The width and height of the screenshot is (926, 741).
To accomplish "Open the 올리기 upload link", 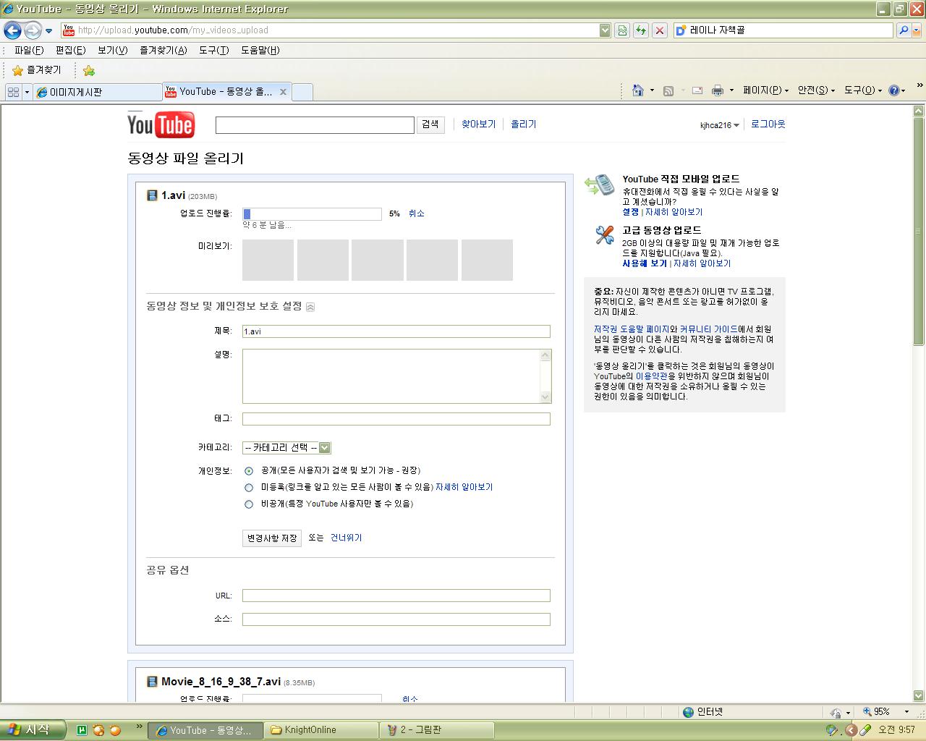I will (524, 124).
